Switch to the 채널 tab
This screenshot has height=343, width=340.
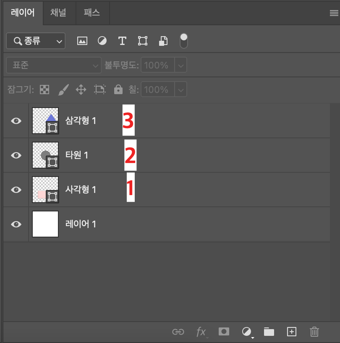[59, 13]
